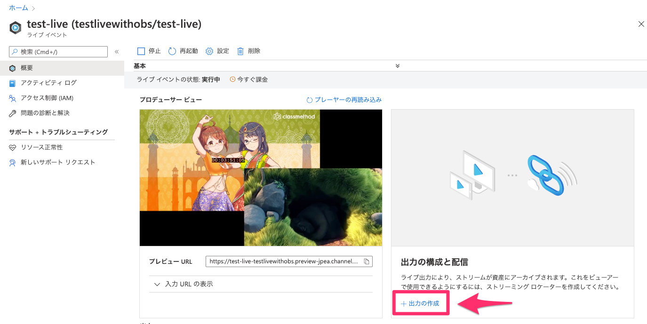Click the magnifier icon in search box
Screen dimensions: 647x324
[x=15, y=52]
